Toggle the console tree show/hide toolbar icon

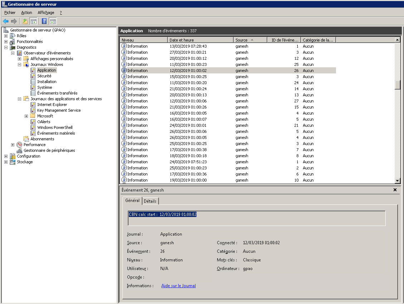33,21
